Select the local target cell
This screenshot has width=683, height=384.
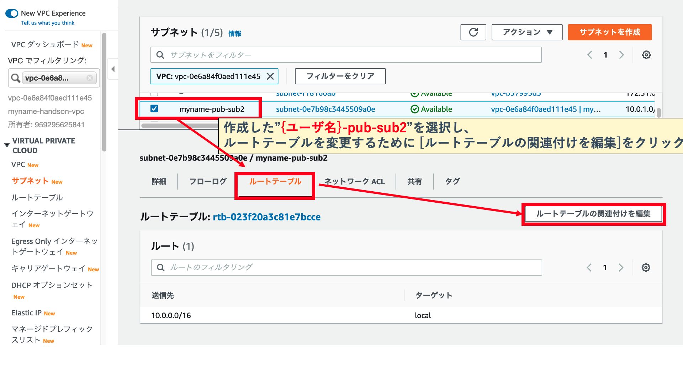click(x=423, y=315)
